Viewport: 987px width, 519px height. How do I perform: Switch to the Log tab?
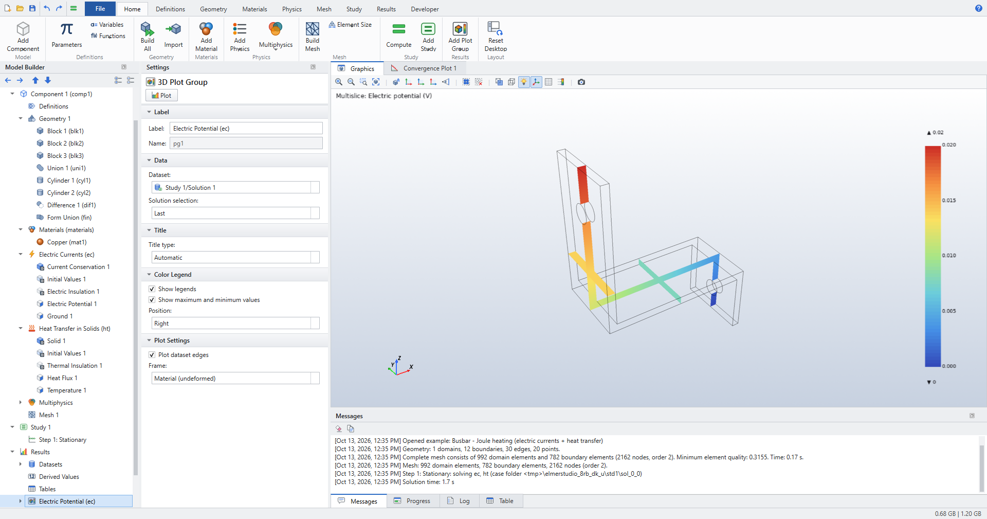pyautogui.click(x=459, y=501)
